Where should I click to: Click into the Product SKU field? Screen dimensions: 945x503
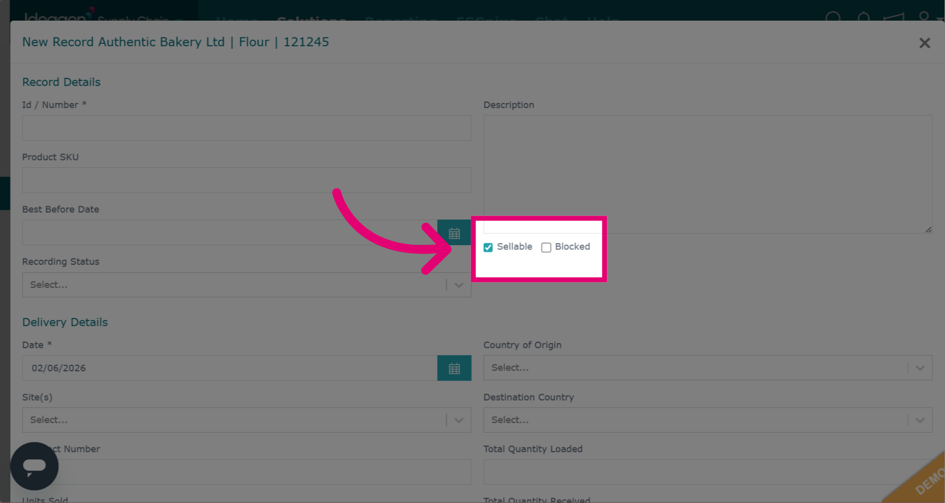tap(247, 180)
